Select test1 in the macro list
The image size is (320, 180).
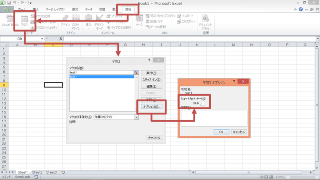tap(102, 77)
